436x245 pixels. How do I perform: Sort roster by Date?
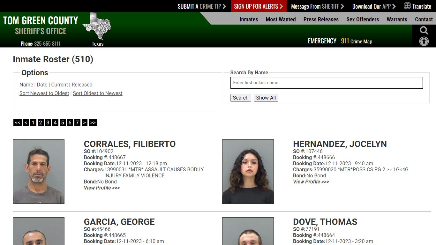pyautogui.click(x=42, y=85)
